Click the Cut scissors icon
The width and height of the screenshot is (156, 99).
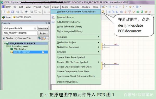(45, 12)
